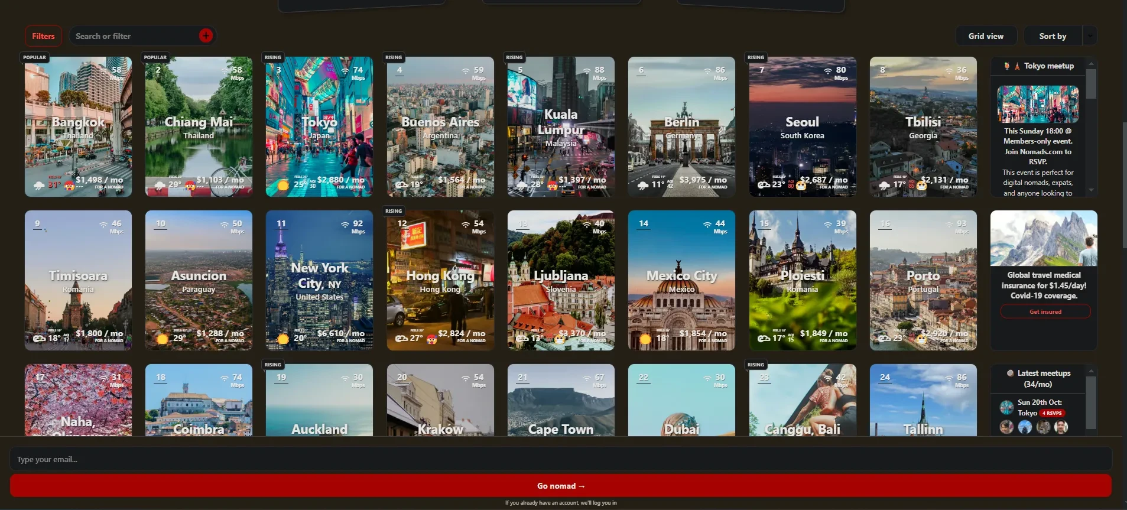1127x510 pixels.
Task: Click the sun icon on Mexico City card
Action: pos(645,339)
